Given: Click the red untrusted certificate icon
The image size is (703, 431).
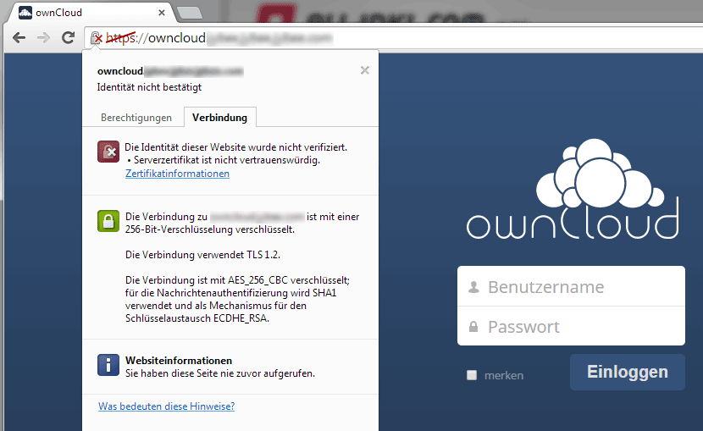Looking at the screenshot, I should coord(108,152).
